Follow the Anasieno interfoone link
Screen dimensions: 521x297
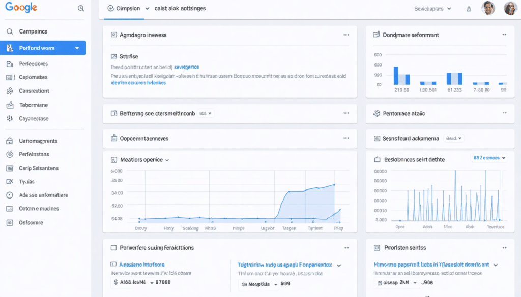tap(142, 265)
